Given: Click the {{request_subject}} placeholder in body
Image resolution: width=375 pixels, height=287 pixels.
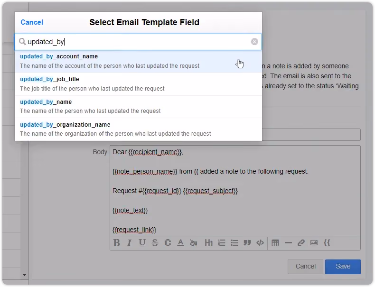Looking at the screenshot, I should point(210,191).
